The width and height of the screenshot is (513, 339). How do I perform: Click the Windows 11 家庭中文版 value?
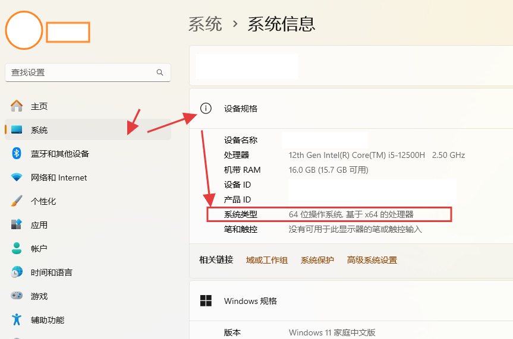[332, 332]
